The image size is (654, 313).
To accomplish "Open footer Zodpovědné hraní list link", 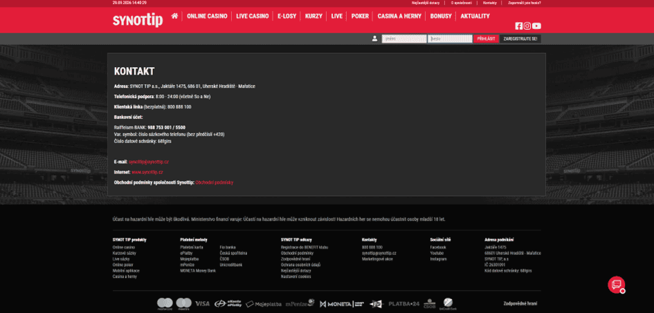I will (294, 259).
